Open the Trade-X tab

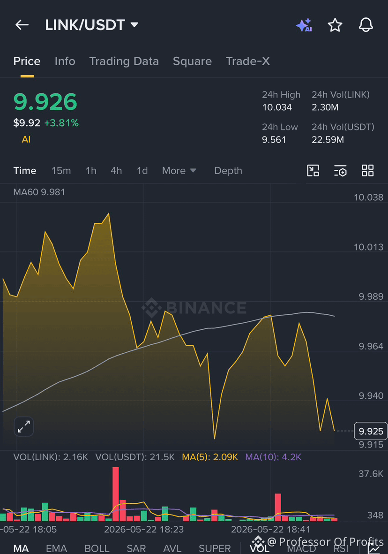point(248,61)
